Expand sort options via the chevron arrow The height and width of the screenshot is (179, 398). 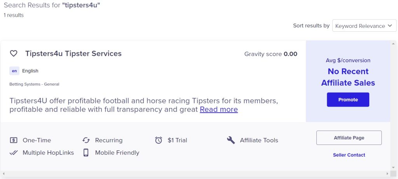pyautogui.click(x=390, y=26)
